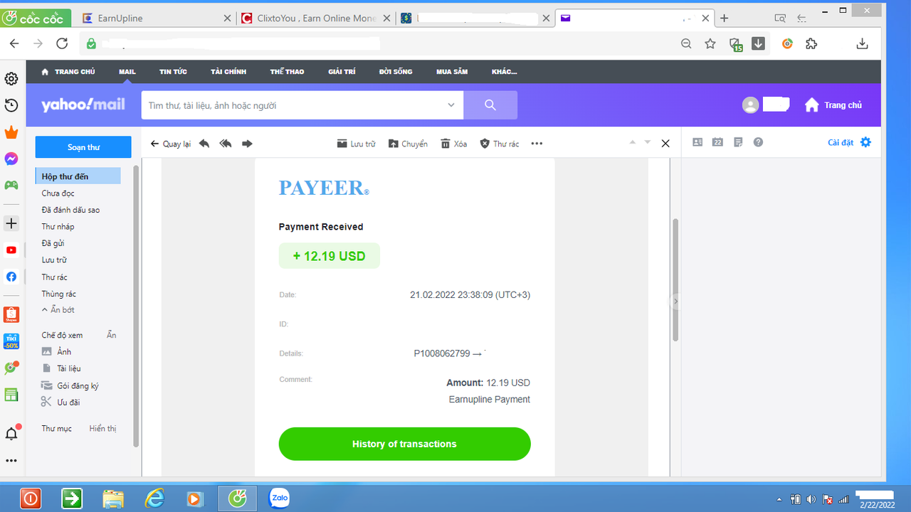Open Chuyển move-to dropdown
The image size is (911, 512).
point(408,144)
